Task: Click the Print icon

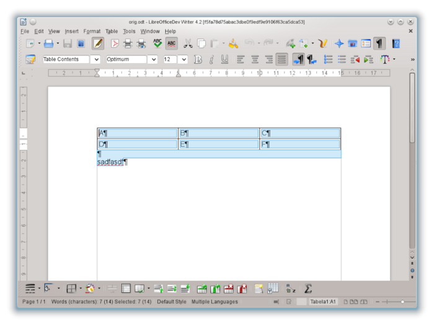Action: [x=128, y=43]
